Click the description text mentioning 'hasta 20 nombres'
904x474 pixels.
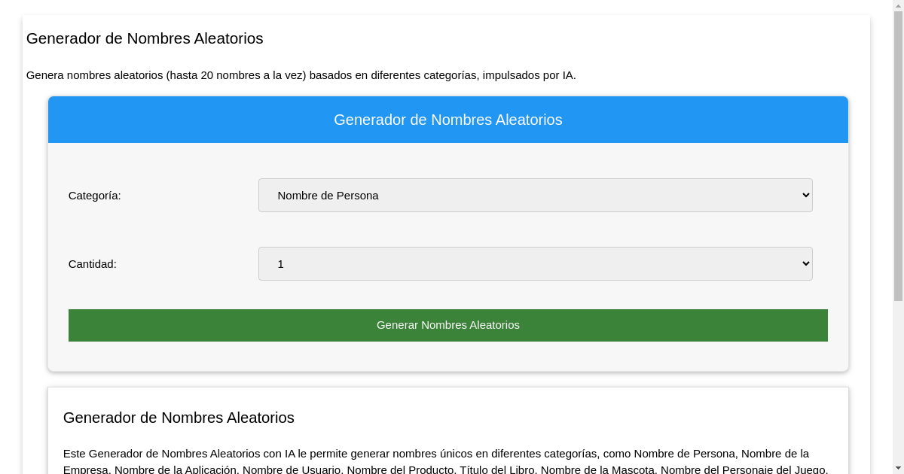pos(301,75)
